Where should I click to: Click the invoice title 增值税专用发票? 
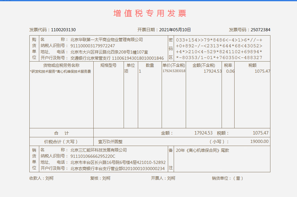click(x=150, y=14)
